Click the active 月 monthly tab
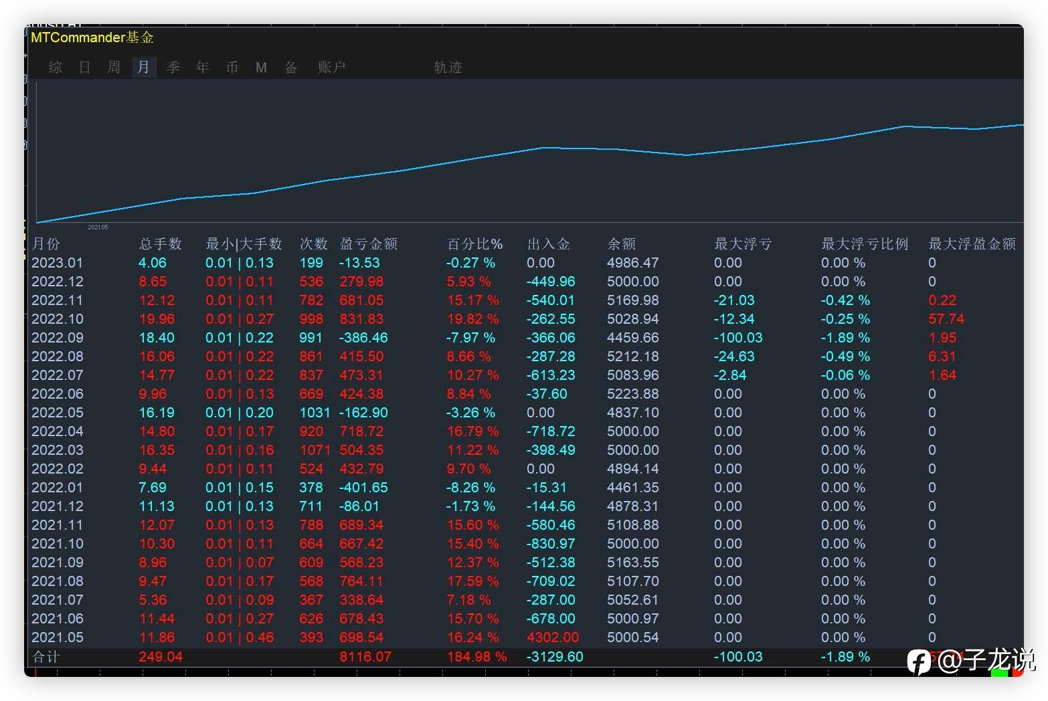The width and height of the screenshot is (1048, 701). coord(143,67)
